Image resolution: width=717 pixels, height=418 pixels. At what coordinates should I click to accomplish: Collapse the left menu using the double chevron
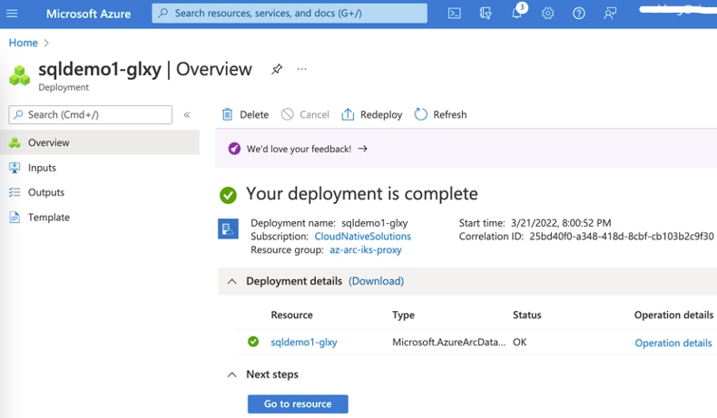[x=187, y=114]
